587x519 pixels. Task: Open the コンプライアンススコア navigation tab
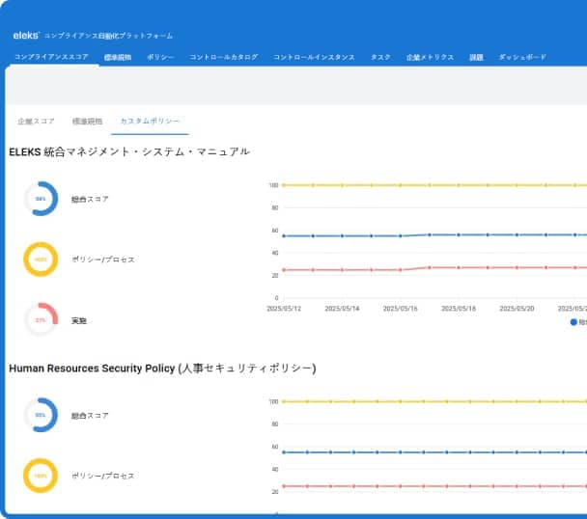52,57
